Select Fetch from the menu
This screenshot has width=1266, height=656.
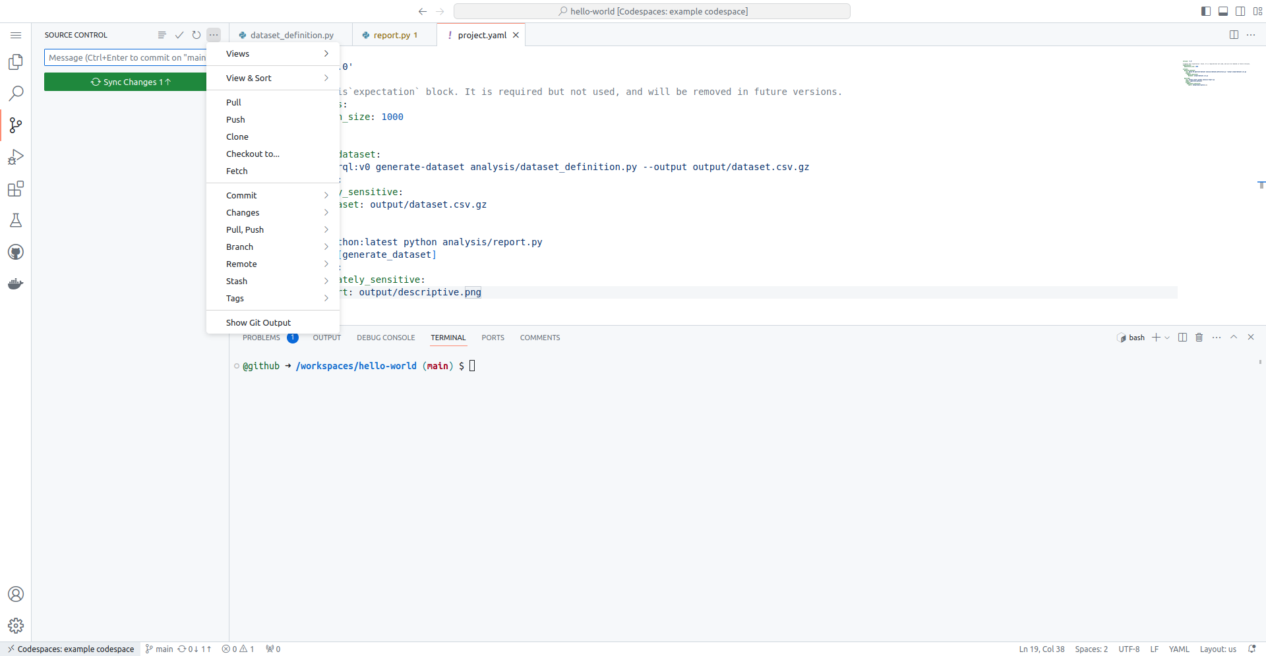(x=273, y=171)
